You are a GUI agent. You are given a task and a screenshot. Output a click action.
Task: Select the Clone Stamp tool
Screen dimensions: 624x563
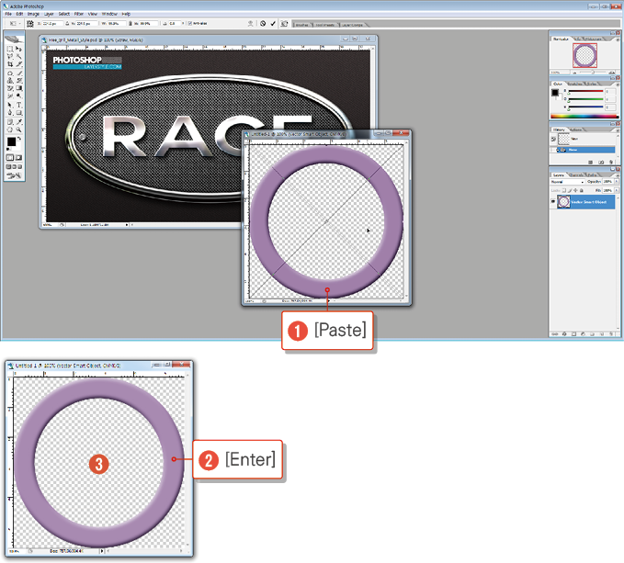coord(10,81)
